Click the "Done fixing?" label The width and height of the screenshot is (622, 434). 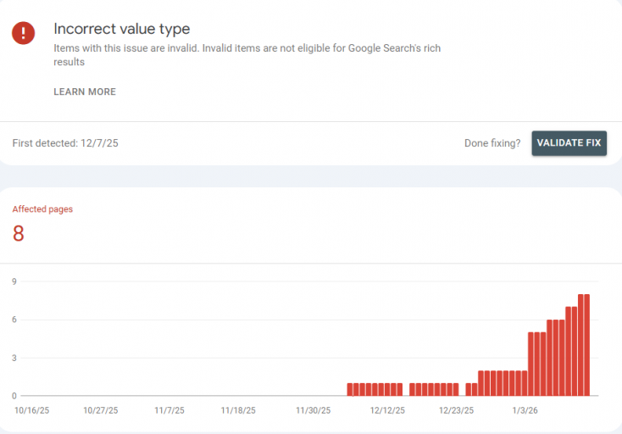(492, 143)
